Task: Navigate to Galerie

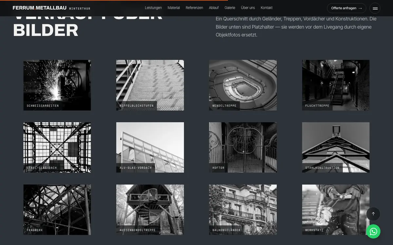Action: (230, 8)
